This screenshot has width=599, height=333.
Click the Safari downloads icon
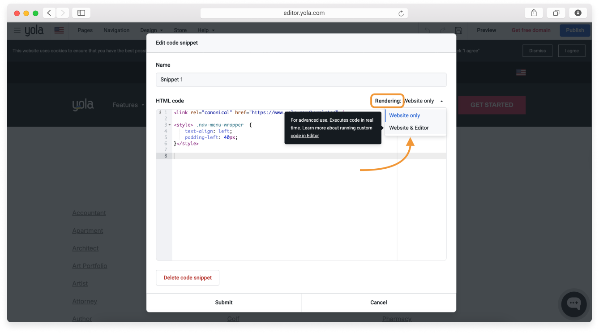point(578,13)
